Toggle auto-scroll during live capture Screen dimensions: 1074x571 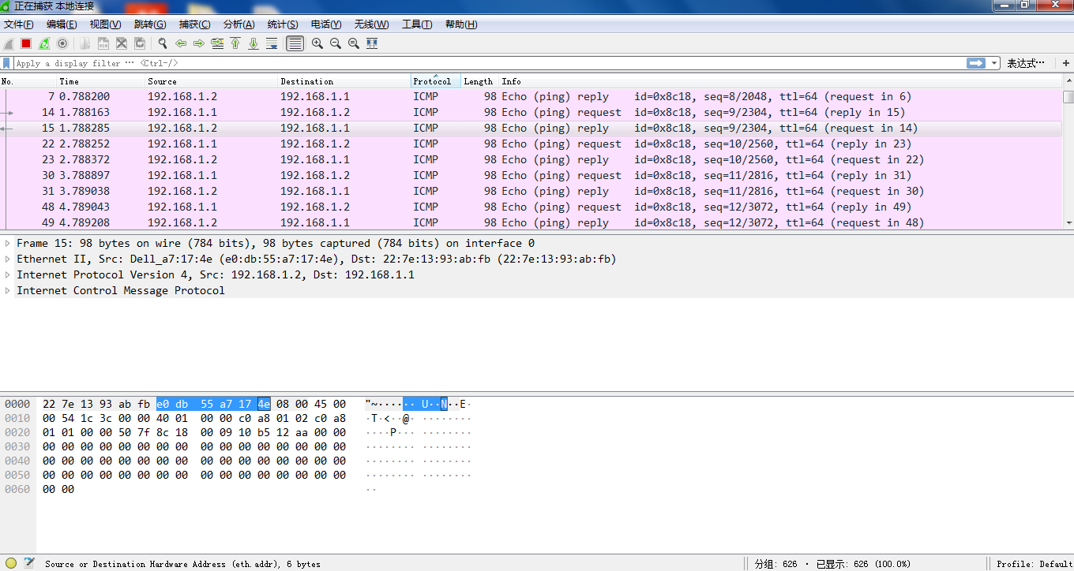pos(272,43)
